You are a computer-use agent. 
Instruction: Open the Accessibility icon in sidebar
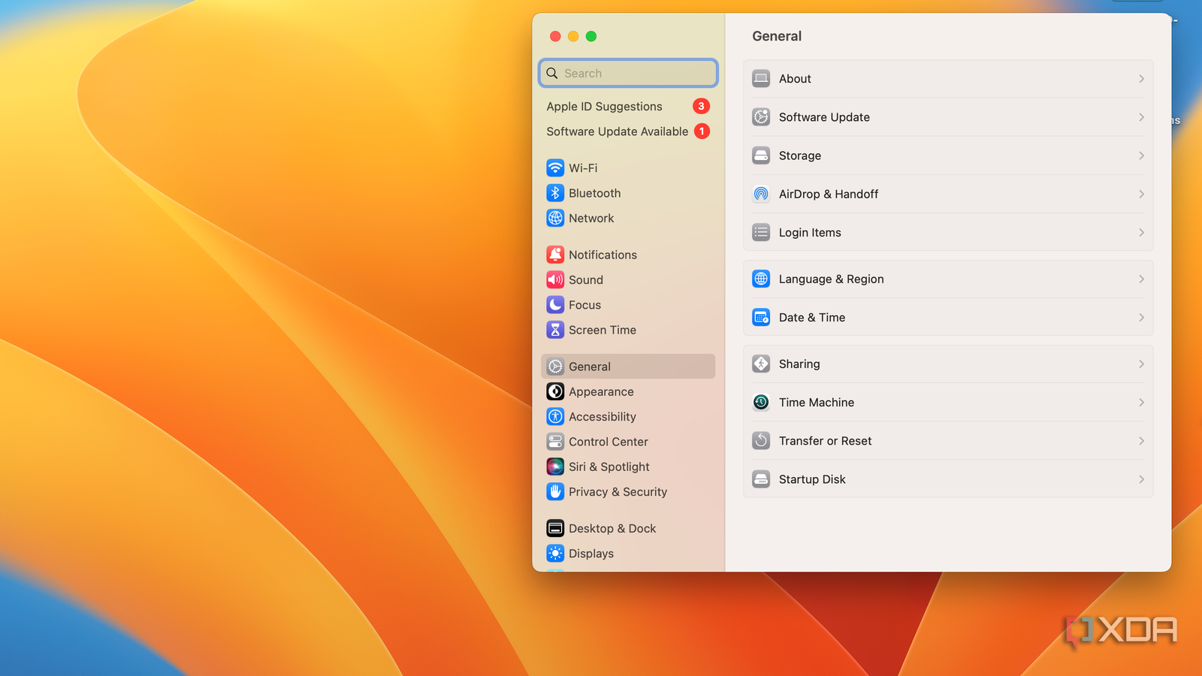tap(555, 416)
